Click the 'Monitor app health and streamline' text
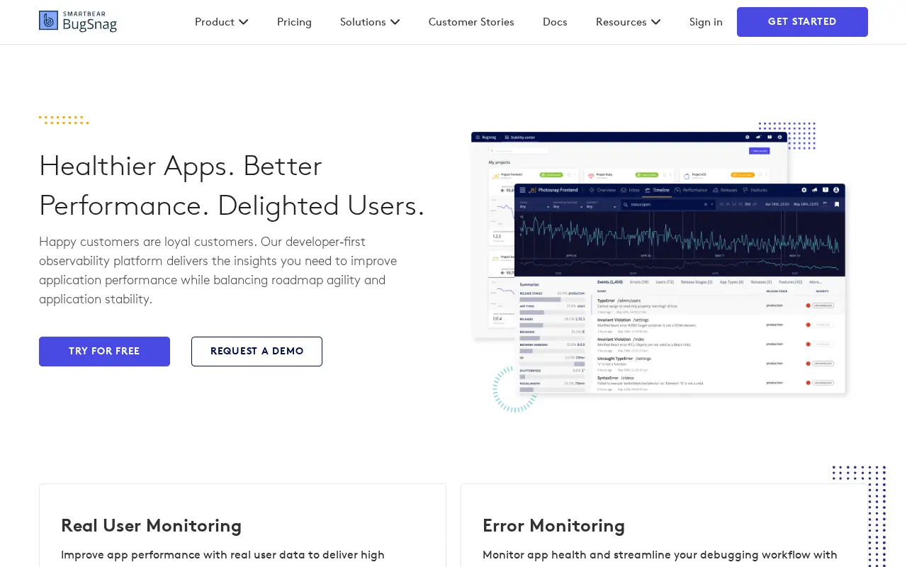The height and width of the screenshot is (567, 907). click(660, 555)
